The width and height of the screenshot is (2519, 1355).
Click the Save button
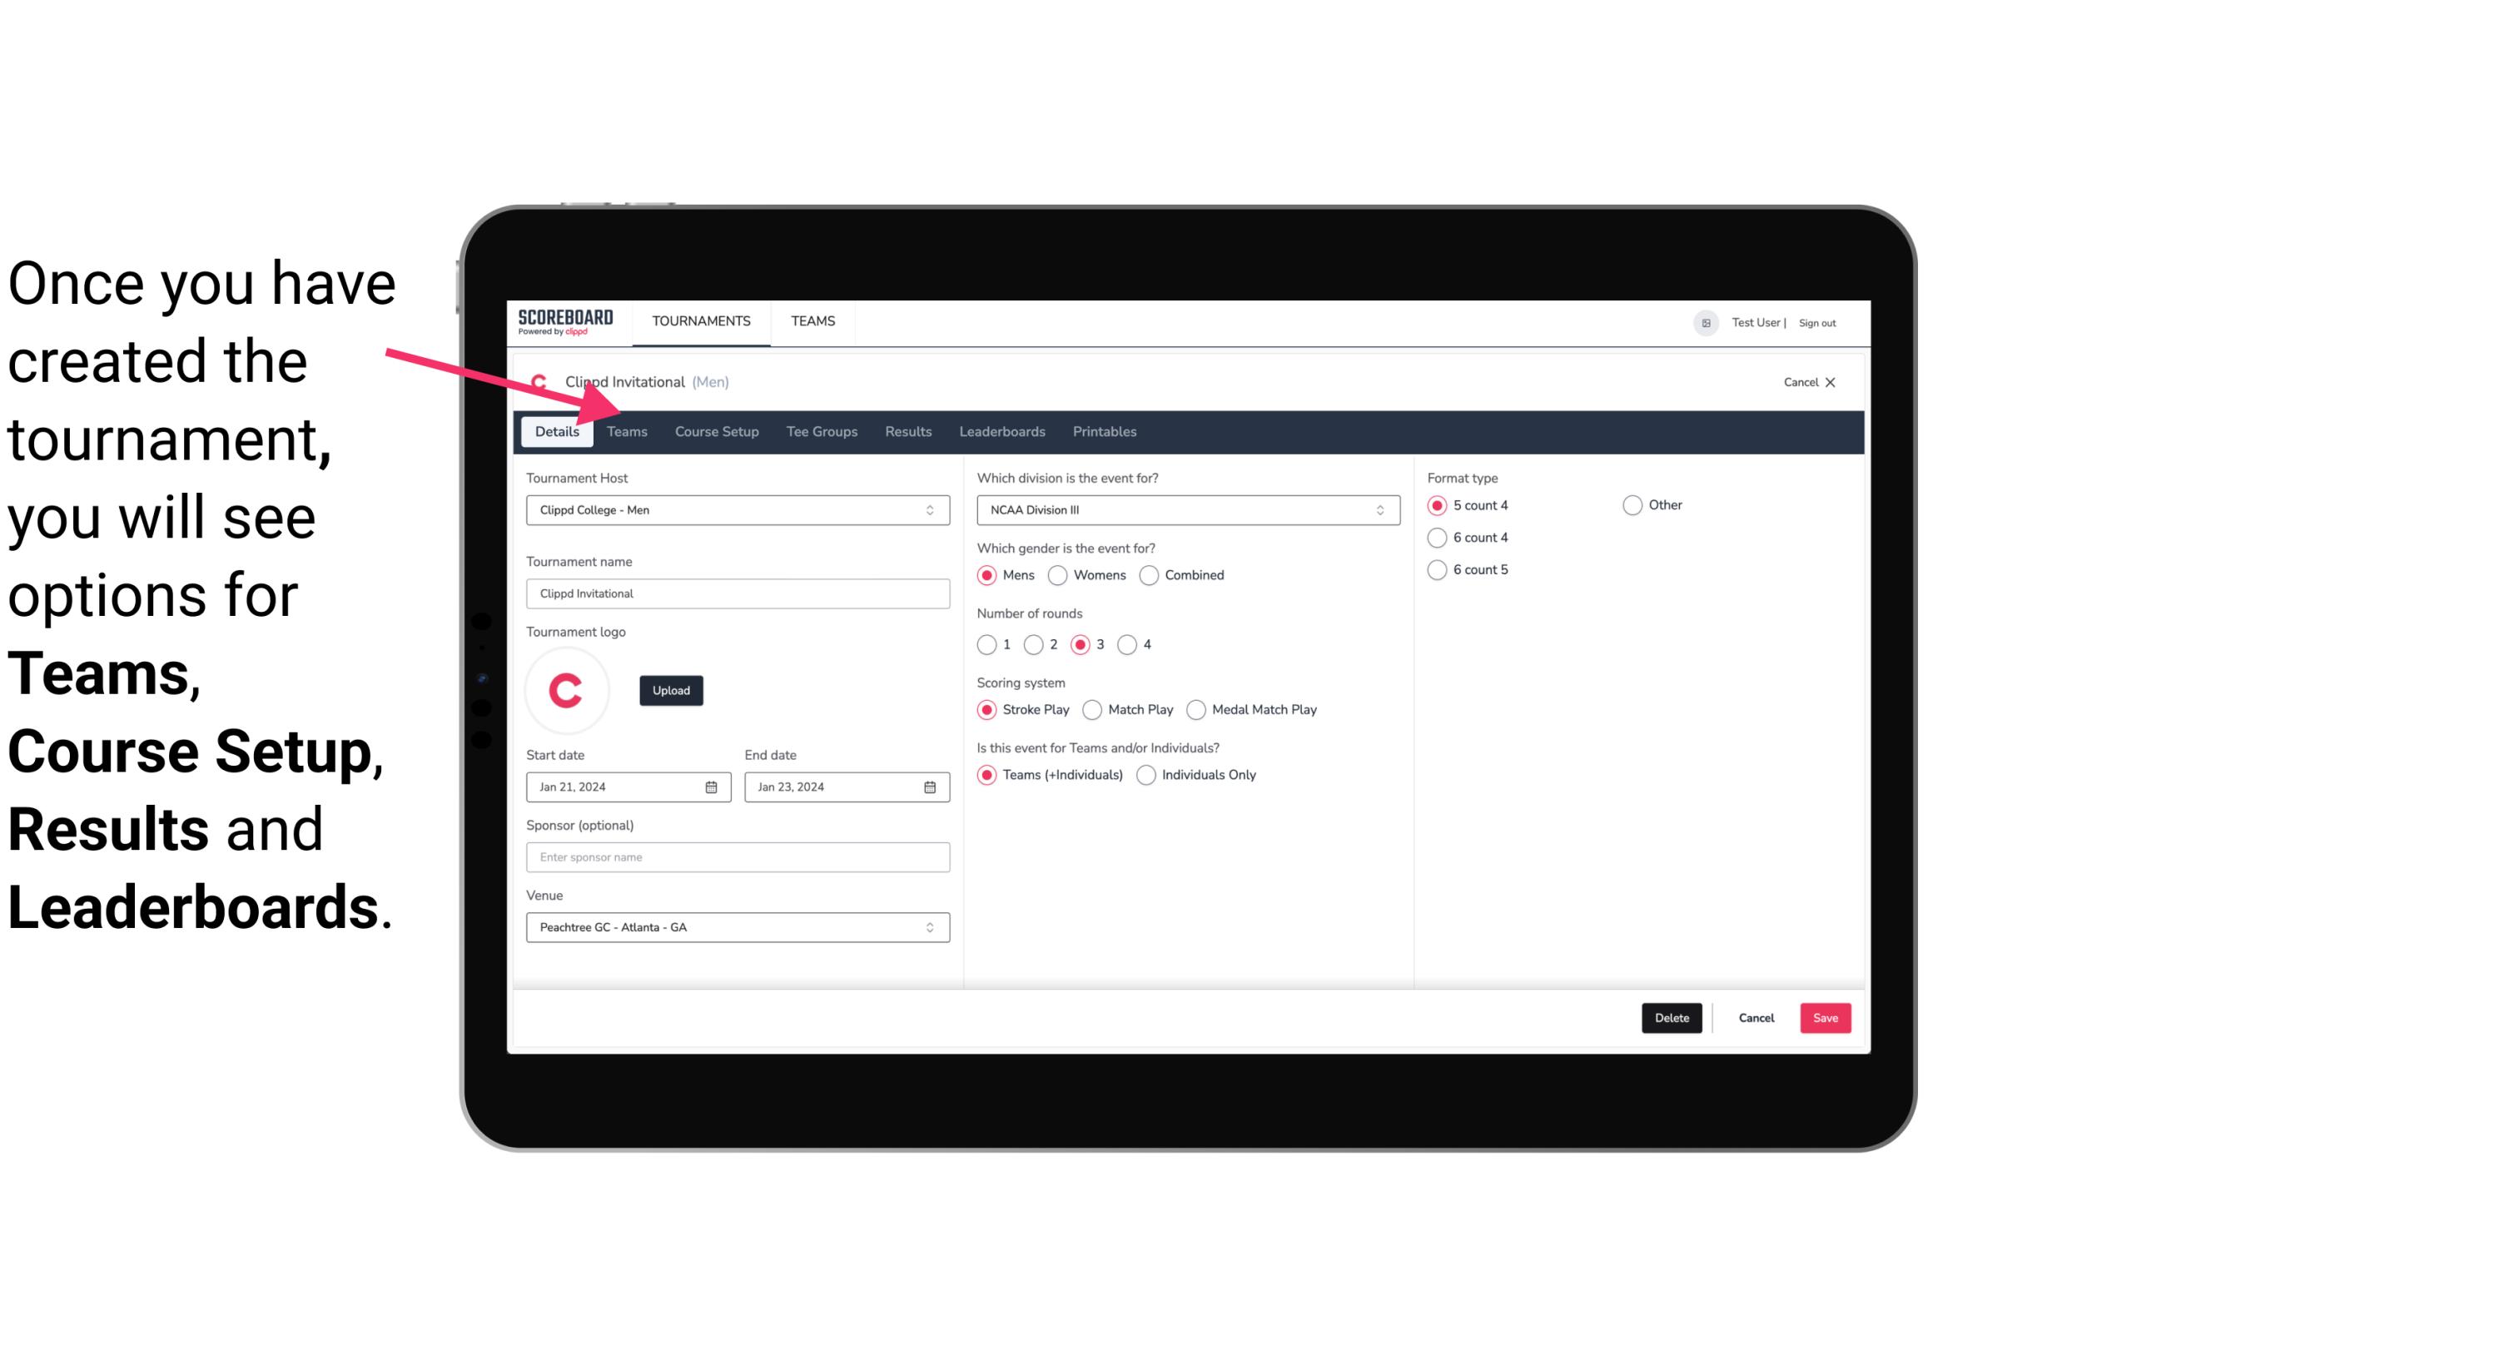pyautogui.click(x=1823, y=1016)
